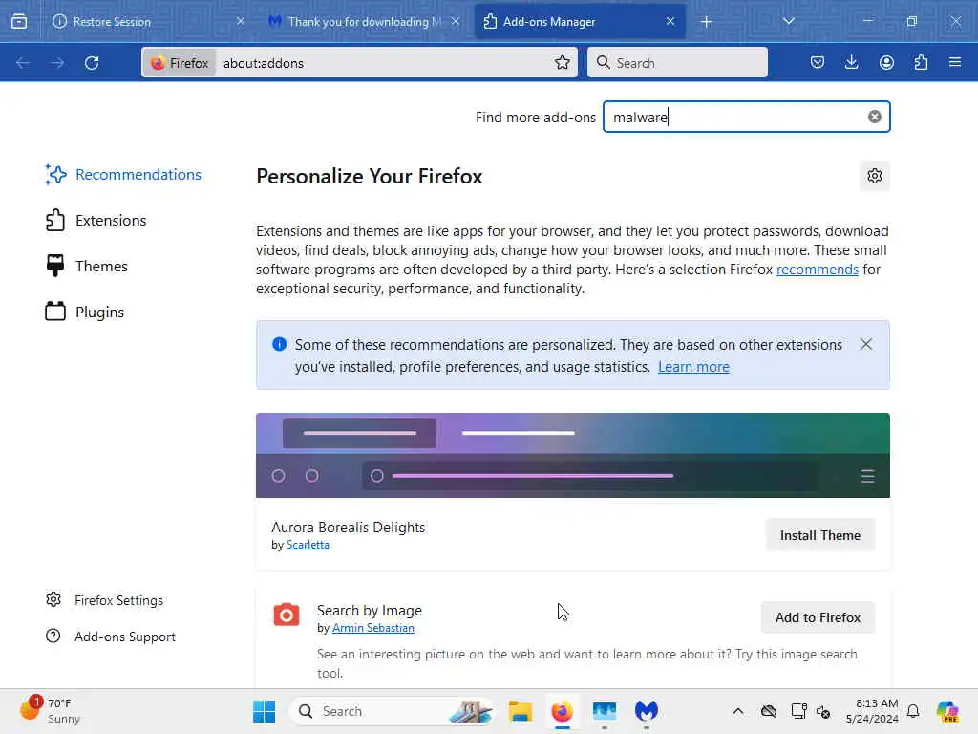978x734 pixels.
Task: Open the Windows Start menu
Action: [x=265, y=711]
